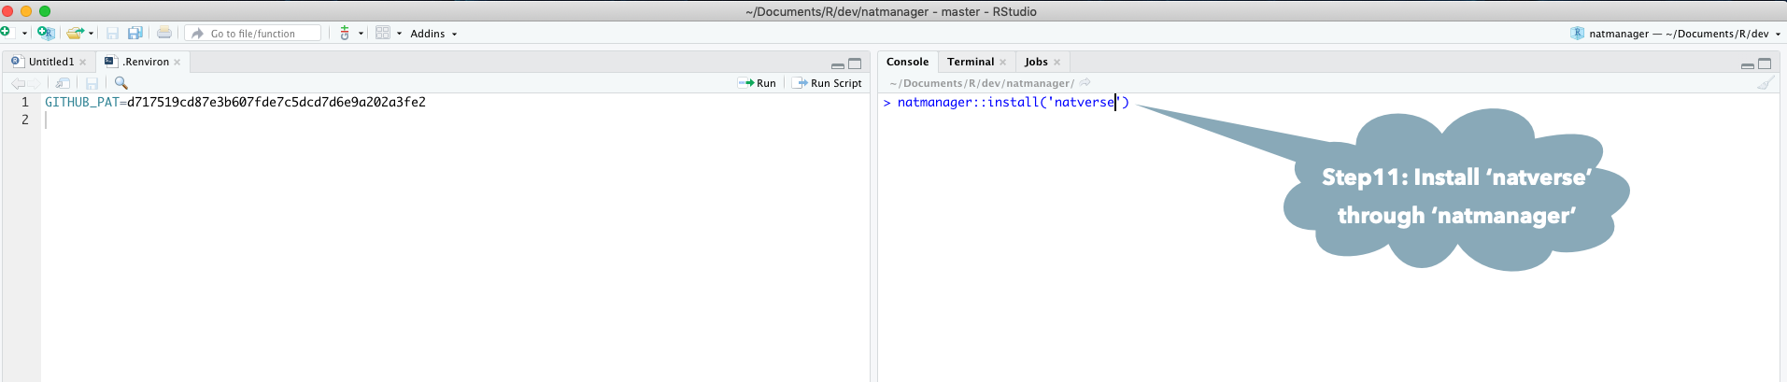
Task: Switch to the Terminal tab
Action: 970,62
